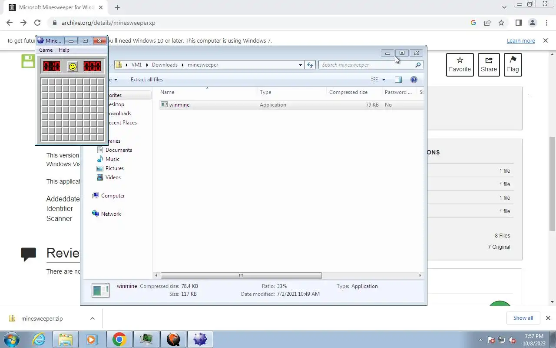Click the share page icon in Chrome
Image resolution: width=556 pixels, height=348 pixels.
point(487,23)
